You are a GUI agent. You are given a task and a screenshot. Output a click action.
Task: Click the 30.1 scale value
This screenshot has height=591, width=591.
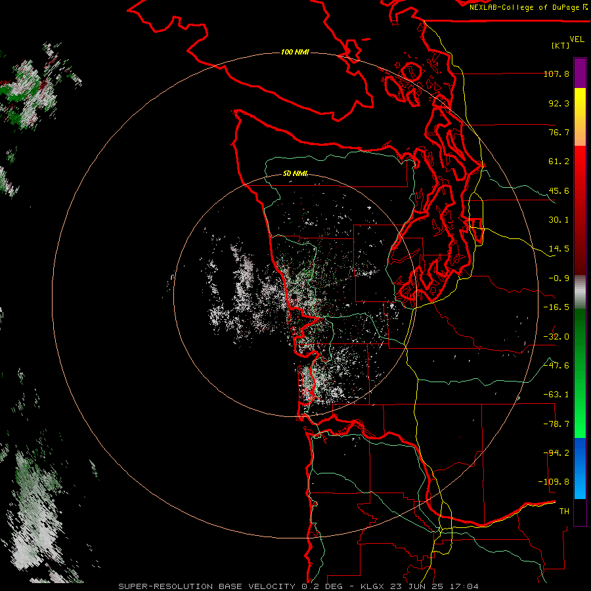pyautogui.click(x=559, y=220)
